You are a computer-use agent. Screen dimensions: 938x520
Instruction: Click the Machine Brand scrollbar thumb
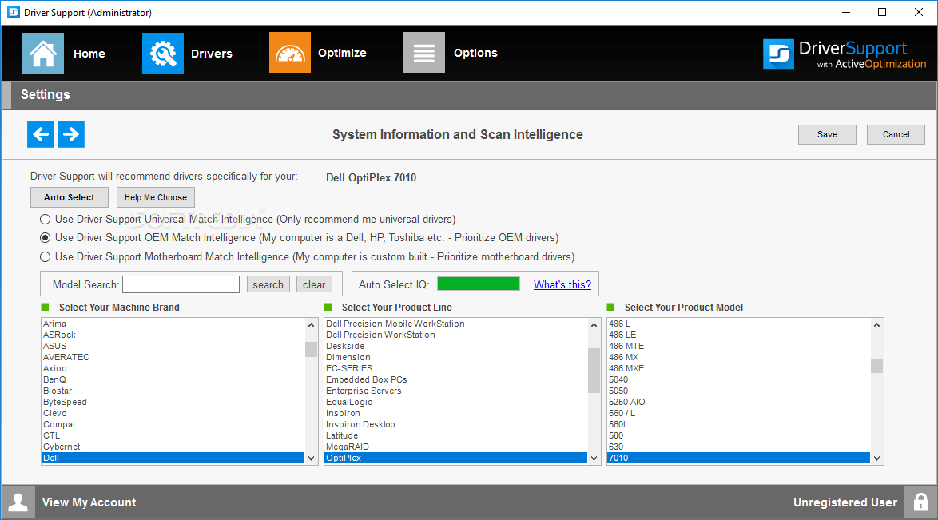(x=311, y=349)
